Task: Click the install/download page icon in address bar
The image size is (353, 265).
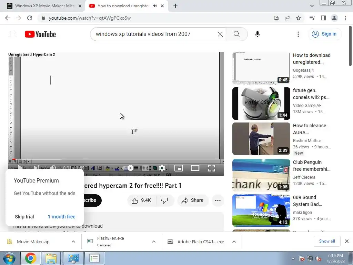Action: tap(276, 18)
